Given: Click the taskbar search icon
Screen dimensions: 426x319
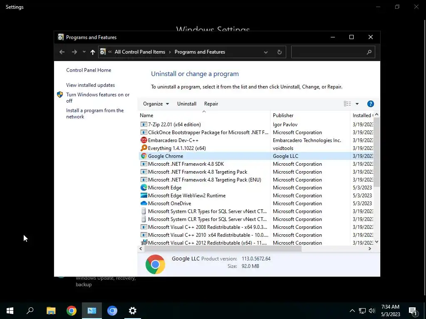Looking at the screenshot, I should pos(30,311).
